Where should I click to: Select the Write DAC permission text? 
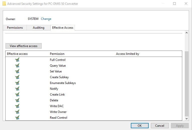57,106
